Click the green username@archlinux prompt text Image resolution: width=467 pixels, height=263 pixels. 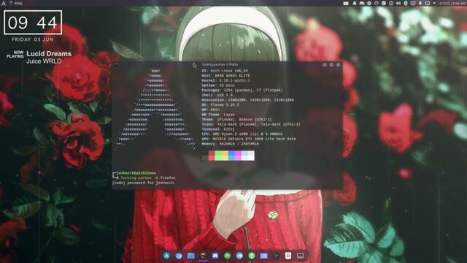pos(136,173)
